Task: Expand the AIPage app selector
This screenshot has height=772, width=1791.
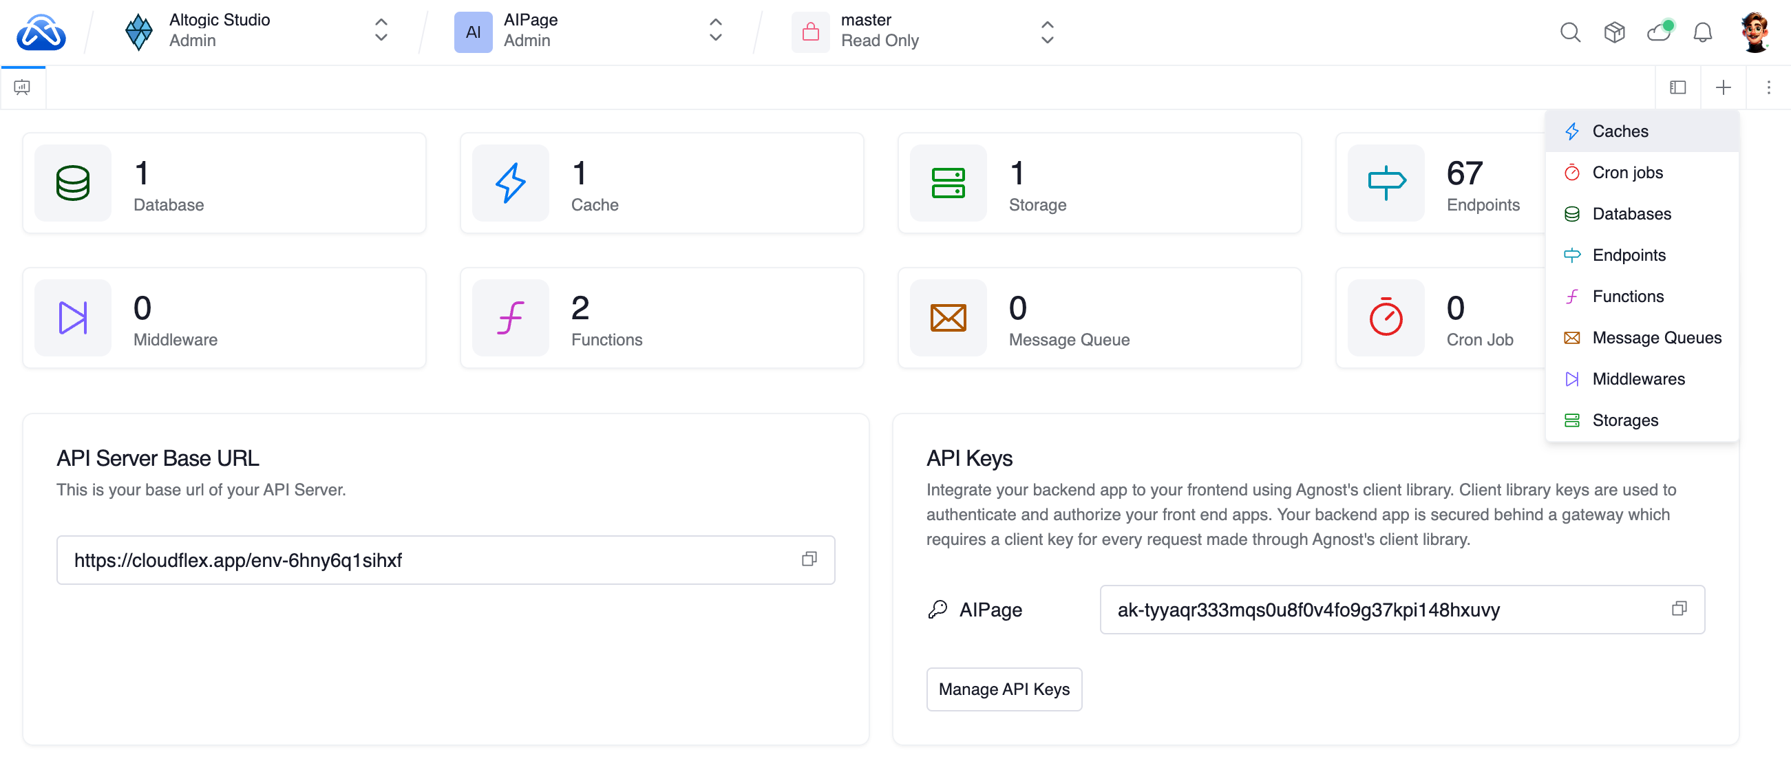Action: pos(714,30)
